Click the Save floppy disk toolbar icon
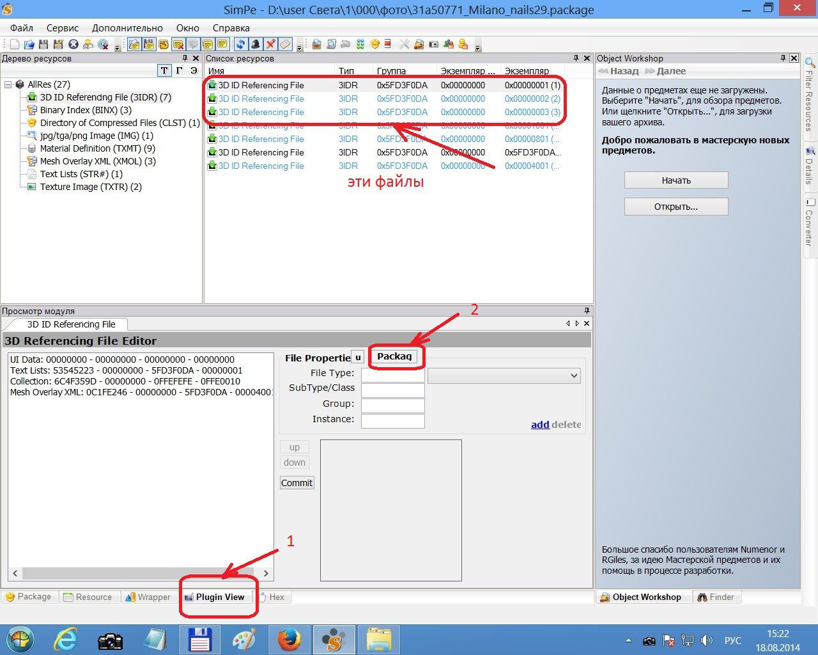 pyautogui.click(x=43, y=44)
